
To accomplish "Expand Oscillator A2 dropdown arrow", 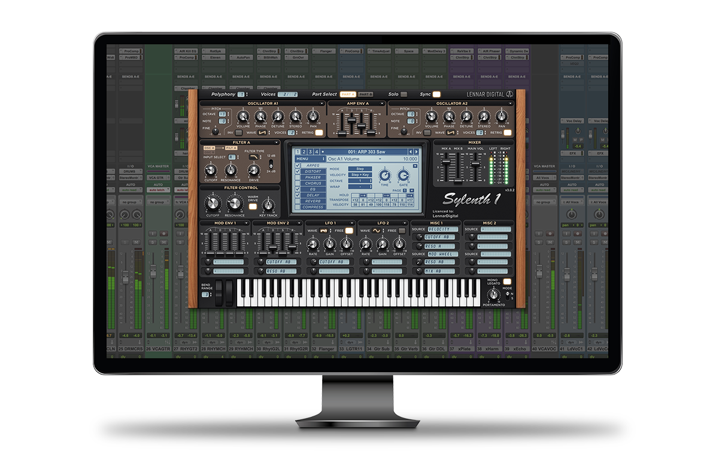I will point(511,103).
